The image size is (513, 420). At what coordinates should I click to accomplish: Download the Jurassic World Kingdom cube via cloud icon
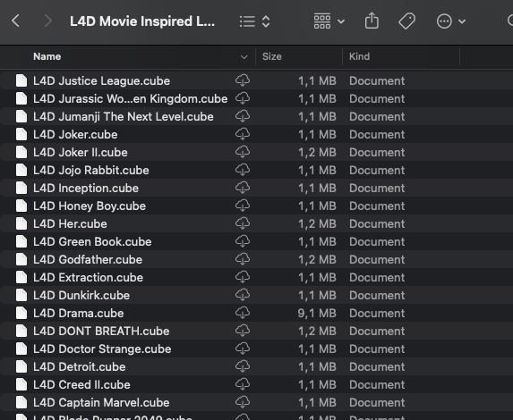243,98
